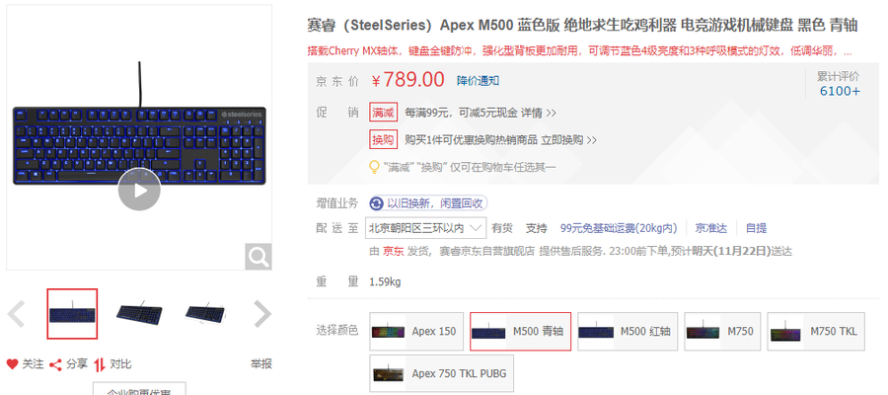Click the 以旧换新 trade-in recycle badge
This screenshot has width=888, height=395.
(427, 203)
